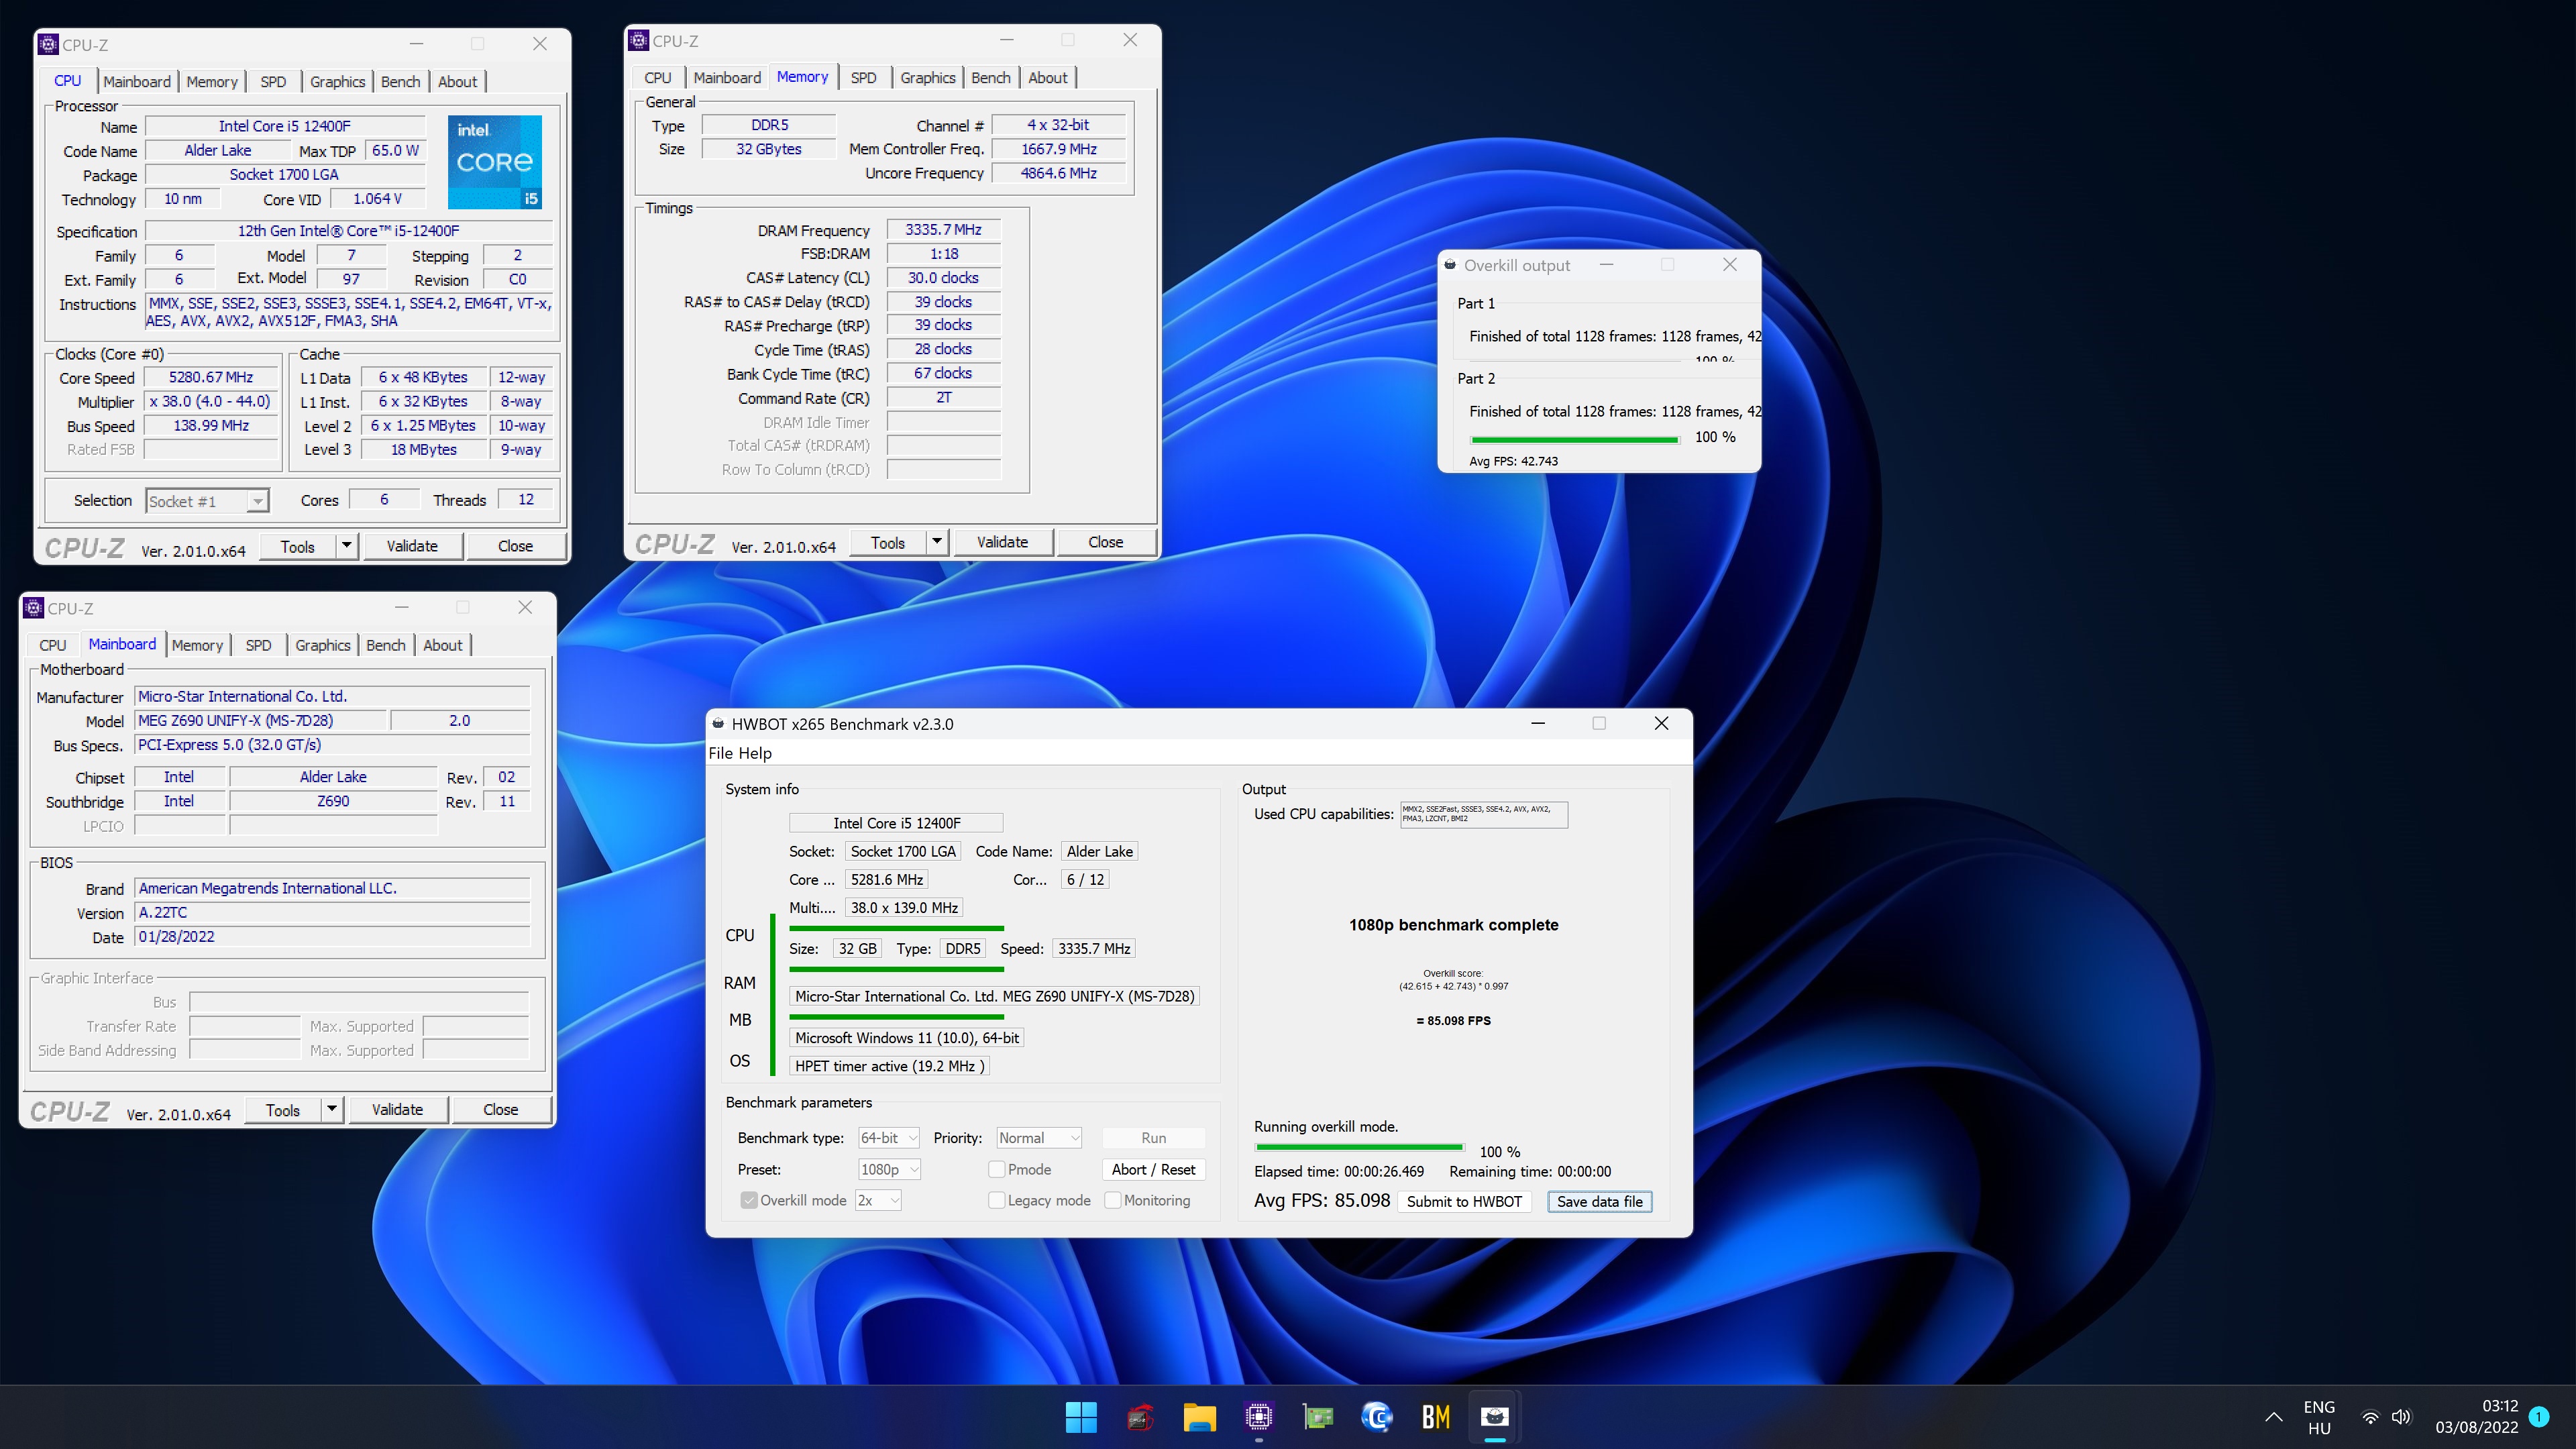This screenshot has width=2576, height=1449.
Task: Open notification badge in system tray
Action: tap(2538, 1416)
